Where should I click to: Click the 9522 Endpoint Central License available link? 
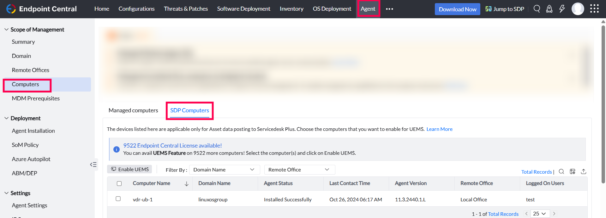(172, 146)
